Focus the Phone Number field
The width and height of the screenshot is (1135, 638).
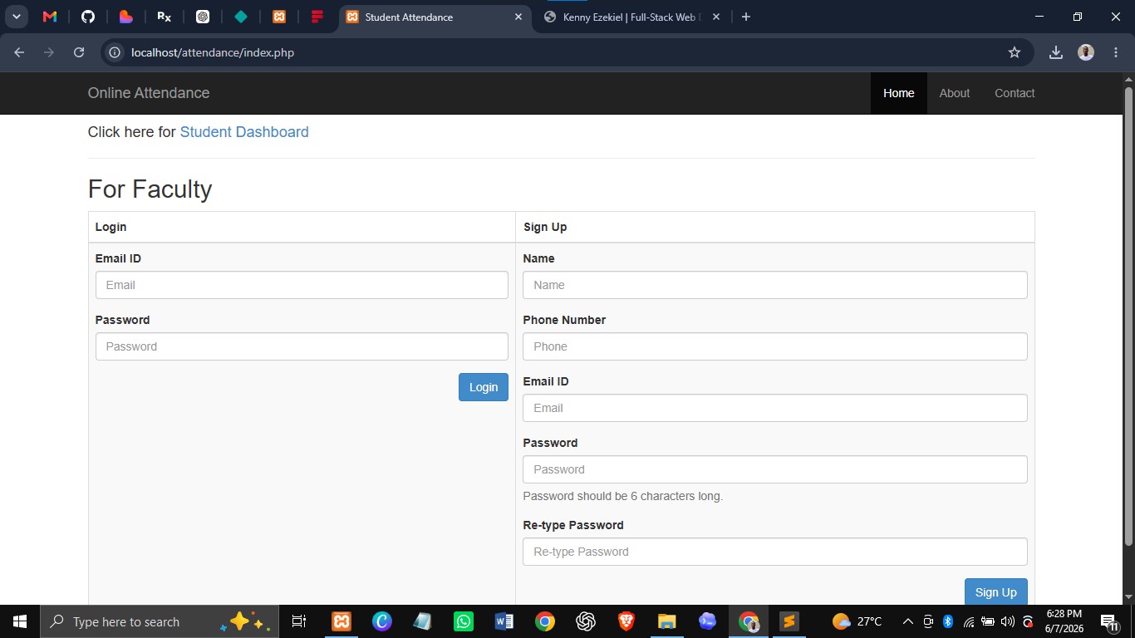(775, 346)
